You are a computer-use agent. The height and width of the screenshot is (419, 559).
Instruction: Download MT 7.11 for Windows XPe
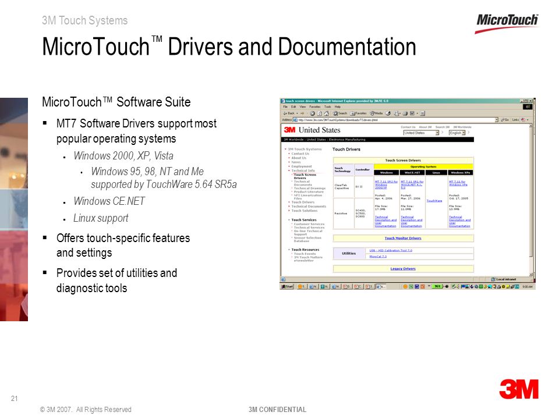pos(458,183)
